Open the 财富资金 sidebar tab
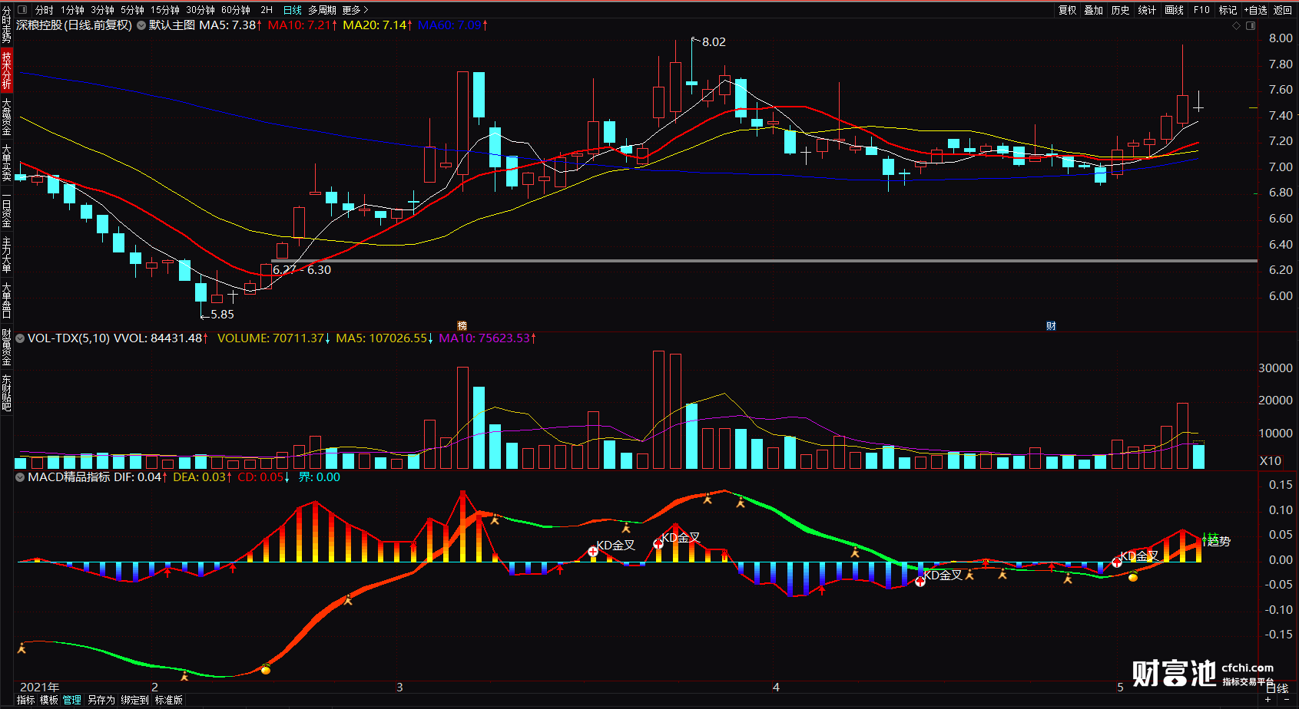The height and width of the screenshot is (709, 1299). [6, 348]
